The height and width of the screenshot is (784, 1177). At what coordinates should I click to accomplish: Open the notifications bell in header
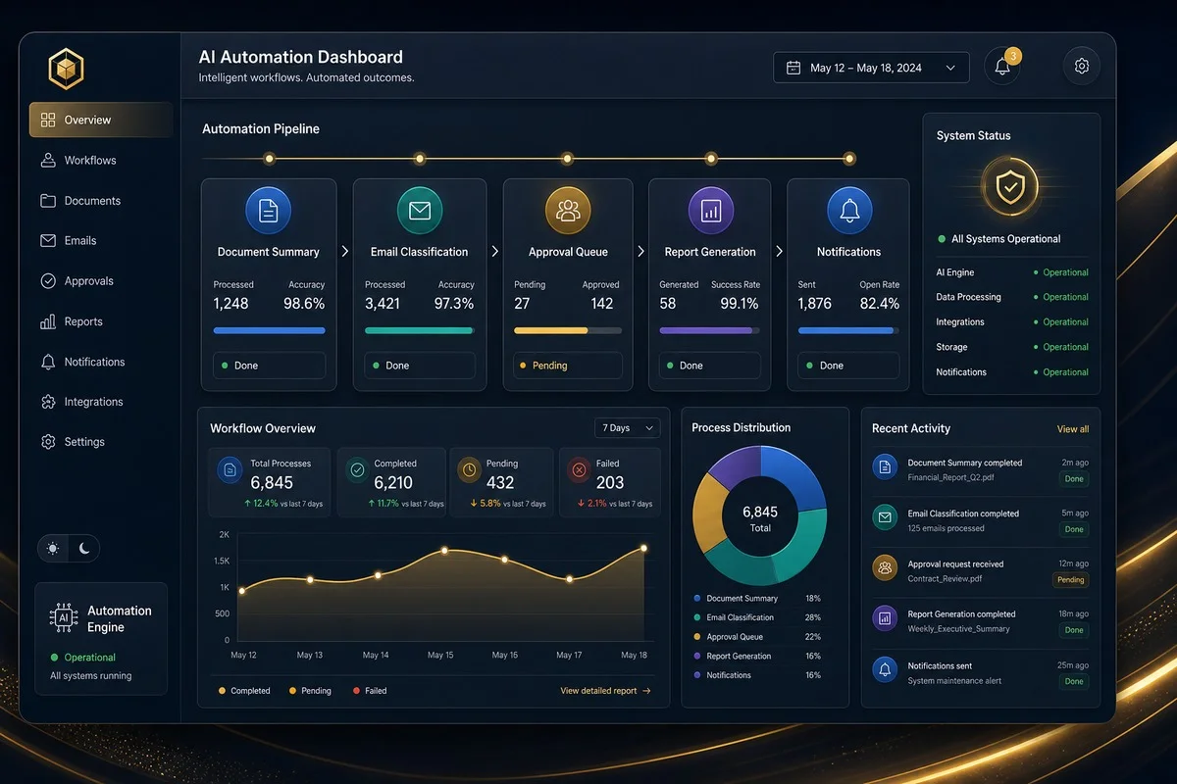(x=1002, y=67)
